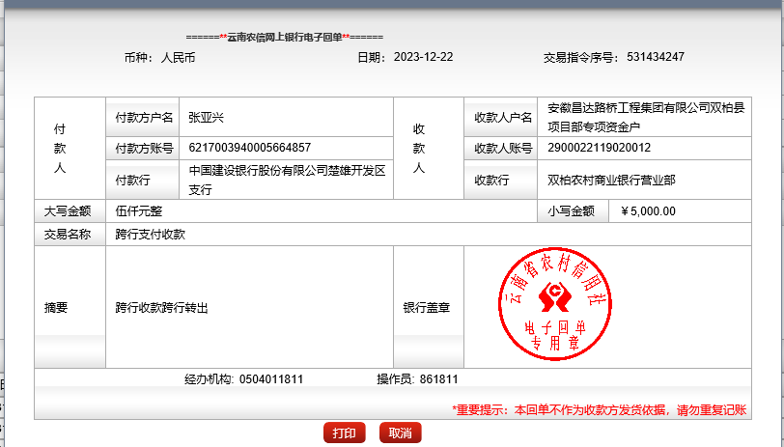
Task: Click the red 重要提示 notice text
Action: pyautogui.click(x=599, y=409)
